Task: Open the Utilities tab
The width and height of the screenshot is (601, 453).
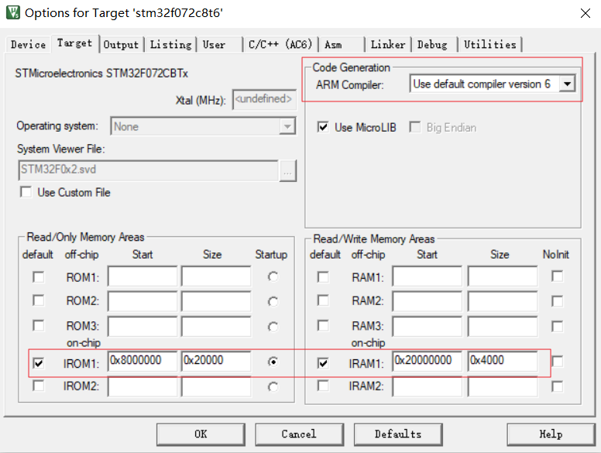Action: [x=489, y=44]
